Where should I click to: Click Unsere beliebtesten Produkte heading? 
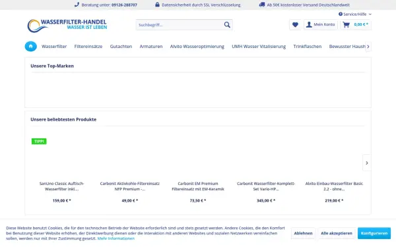point(63,119)
